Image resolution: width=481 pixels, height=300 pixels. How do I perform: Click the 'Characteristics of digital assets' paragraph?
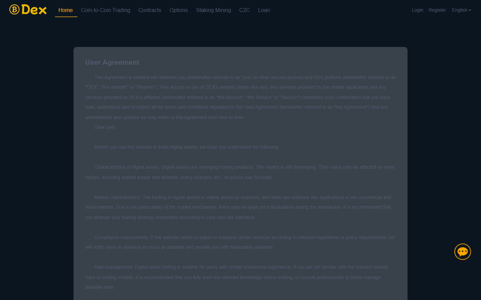pyautogui.click(x=240, y=172)
